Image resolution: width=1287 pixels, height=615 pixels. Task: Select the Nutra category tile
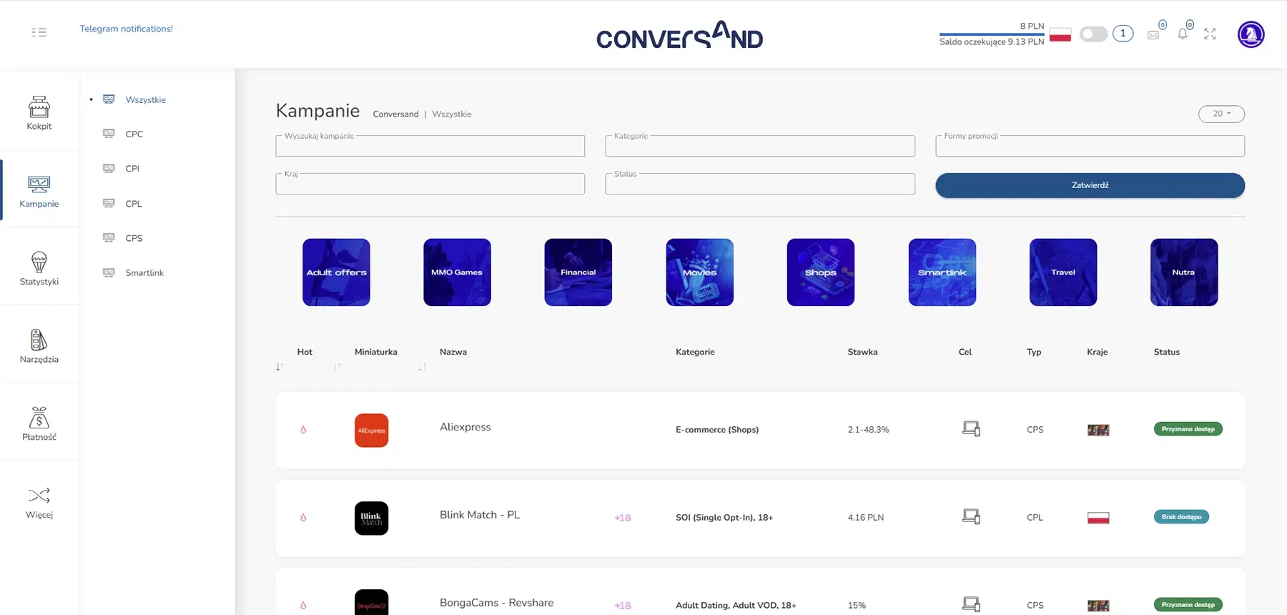point(1184,272)
